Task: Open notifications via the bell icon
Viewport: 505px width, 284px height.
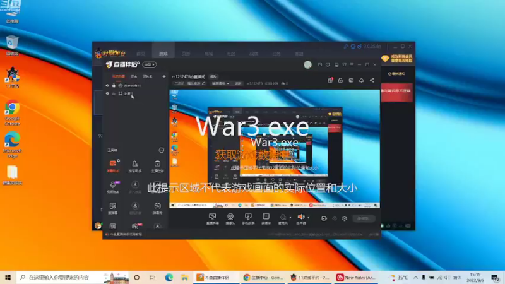Action: pos(361,80)
